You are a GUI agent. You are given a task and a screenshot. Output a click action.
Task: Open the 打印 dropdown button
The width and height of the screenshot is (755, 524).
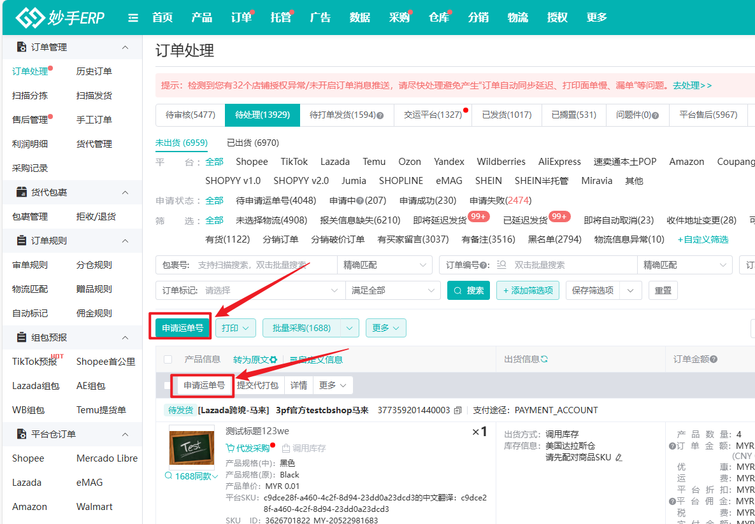coord(236,328)
